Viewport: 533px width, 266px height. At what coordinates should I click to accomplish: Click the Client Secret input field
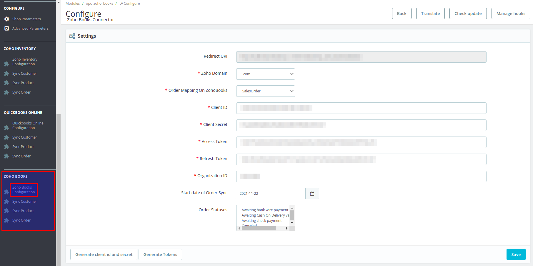click(361, 125)
